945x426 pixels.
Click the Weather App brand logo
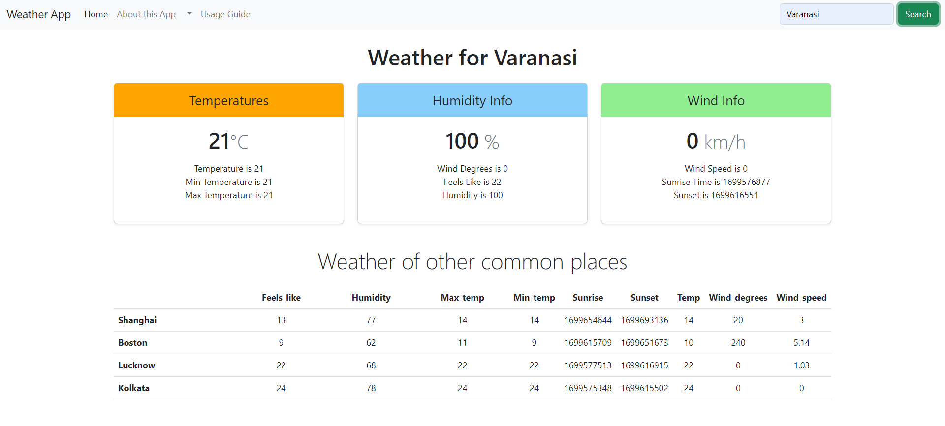pos(38,14)
